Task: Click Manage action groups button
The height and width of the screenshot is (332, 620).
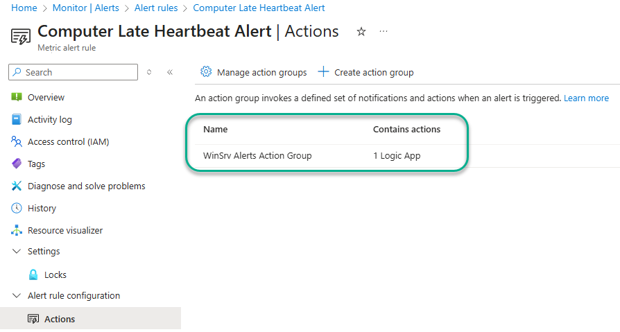Action: [x=253, y=72]
